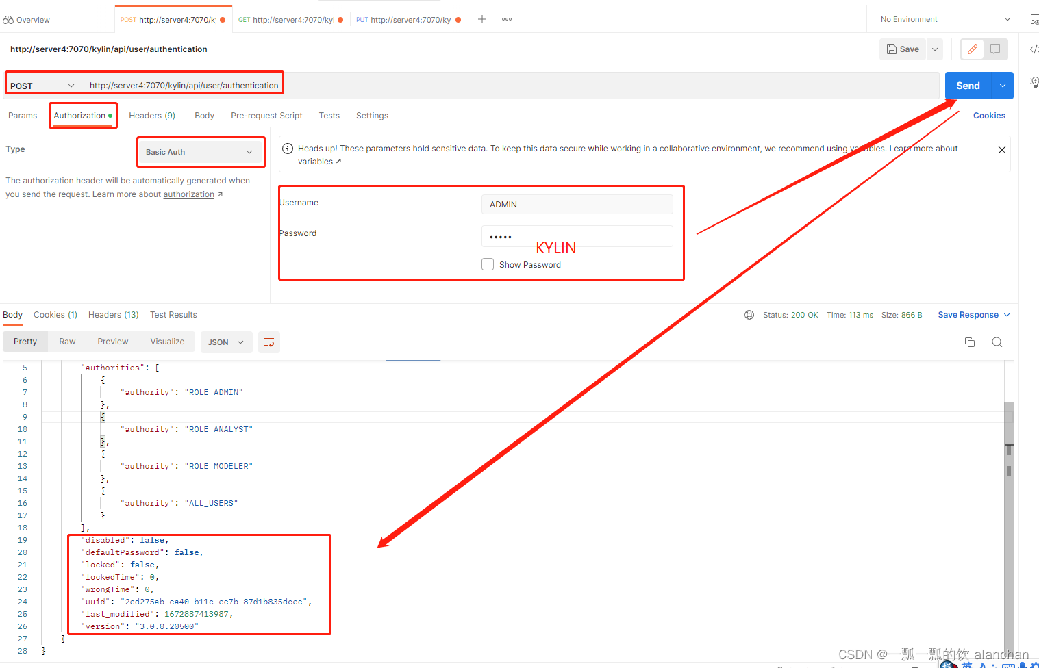This screenshot has width=1039, height=668.
Task: Copy the response with copy icon
Action: tap(970, 342)
